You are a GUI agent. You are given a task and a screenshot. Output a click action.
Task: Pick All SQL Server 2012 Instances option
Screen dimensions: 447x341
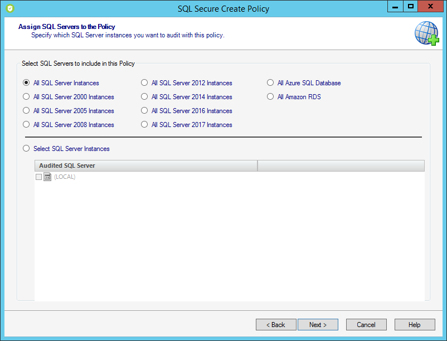click(144, 82)
